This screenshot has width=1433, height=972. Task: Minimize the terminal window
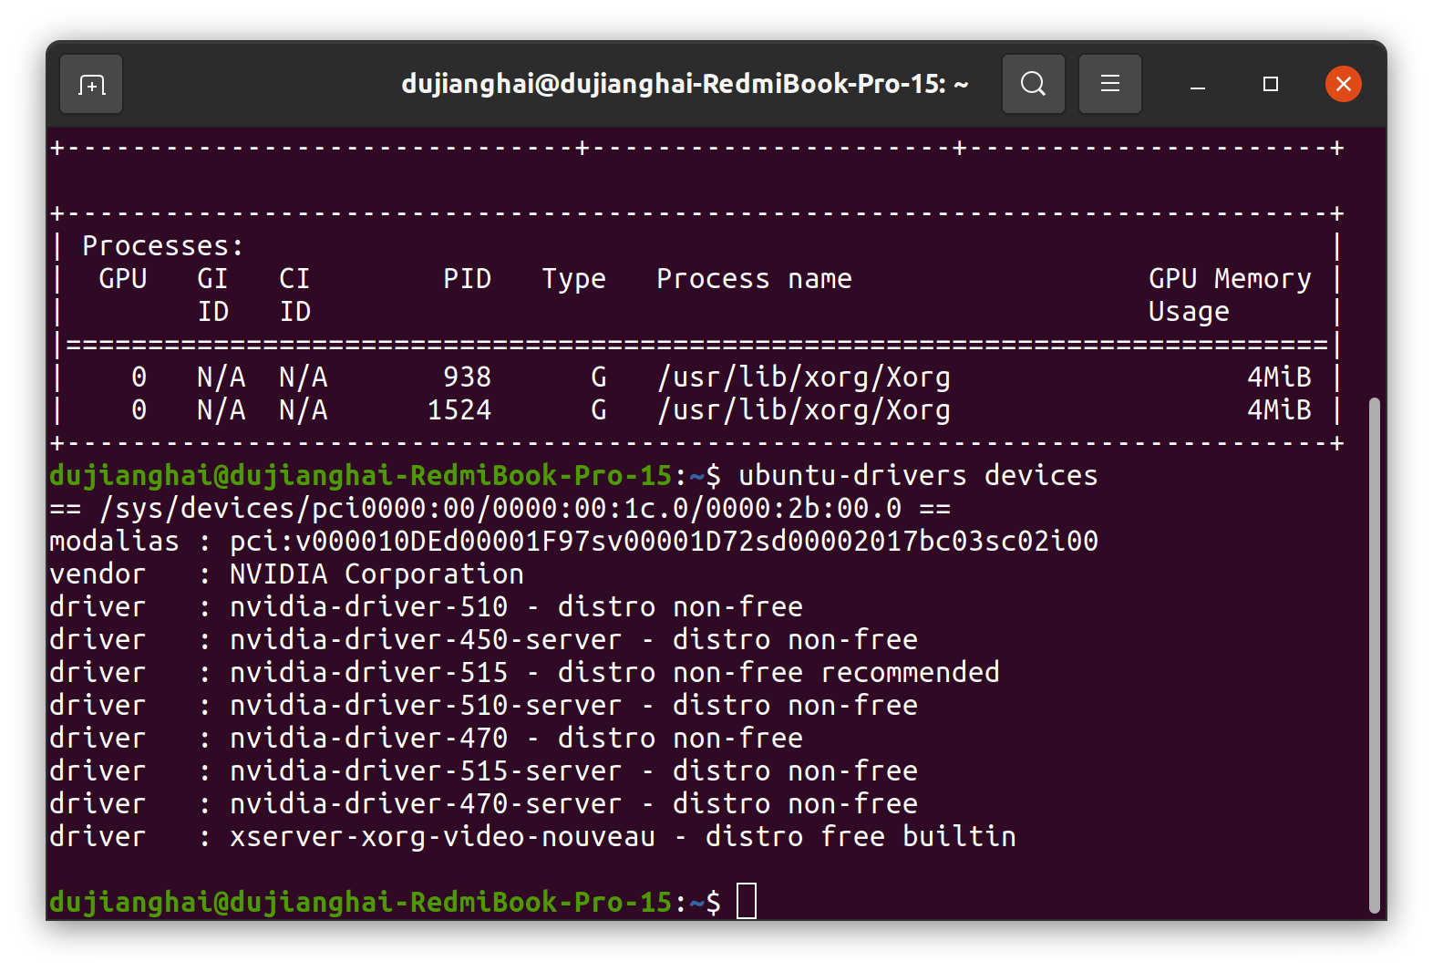click(x=1198, y=85)
